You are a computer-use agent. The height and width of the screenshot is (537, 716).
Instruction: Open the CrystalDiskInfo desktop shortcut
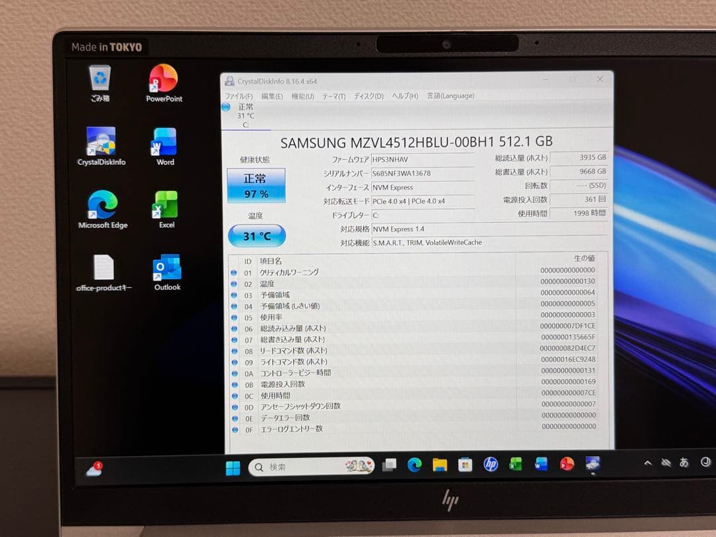[x=101, y=147]
